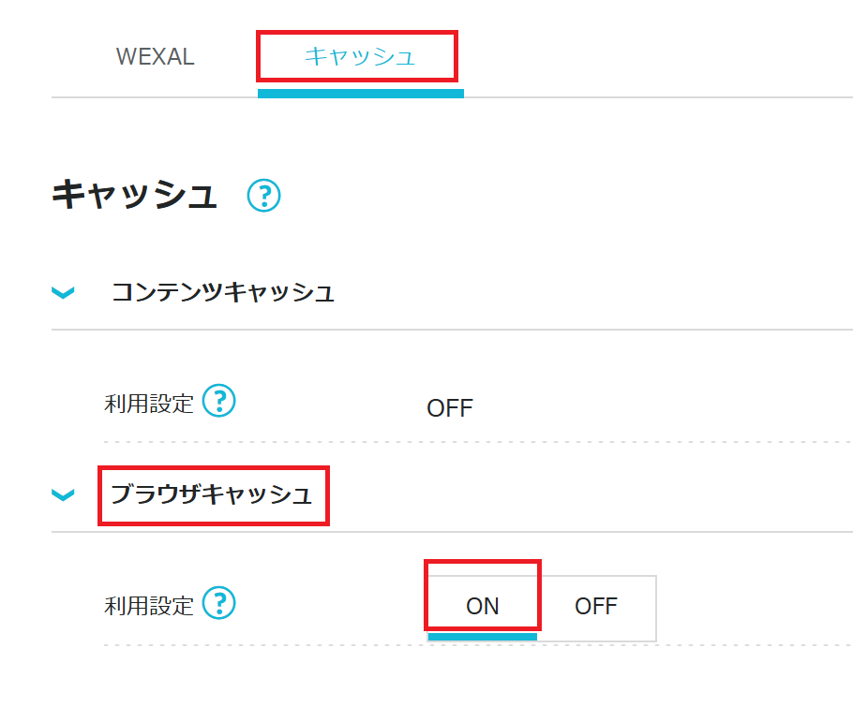Viewport: 853px width, 707px height.
Task: Collapse the コンテンツキャッシュ section chevron
Action: tap(63, 293)
